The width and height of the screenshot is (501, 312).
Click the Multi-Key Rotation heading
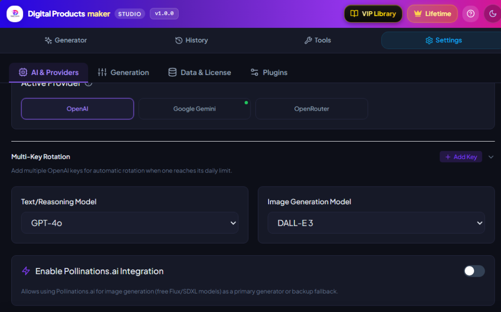coord(41,157)
